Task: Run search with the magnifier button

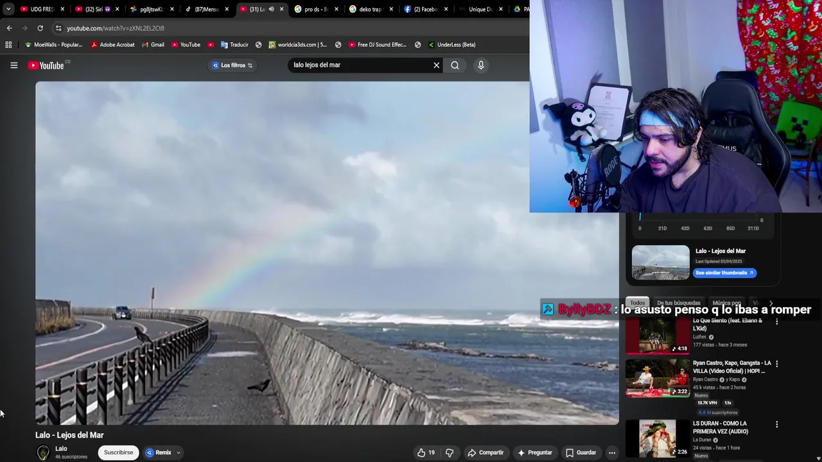Action: coord(455,65)
